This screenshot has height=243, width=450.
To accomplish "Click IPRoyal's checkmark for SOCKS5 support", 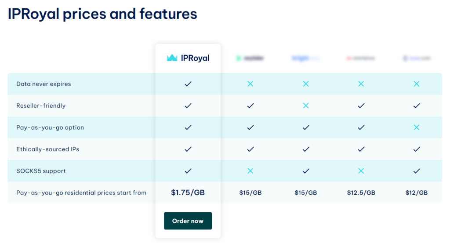I will [188, 171].
